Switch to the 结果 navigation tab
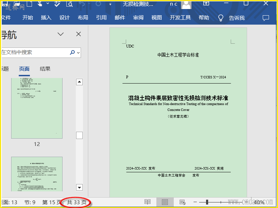 pyautogui.click(x=45, y=69)
